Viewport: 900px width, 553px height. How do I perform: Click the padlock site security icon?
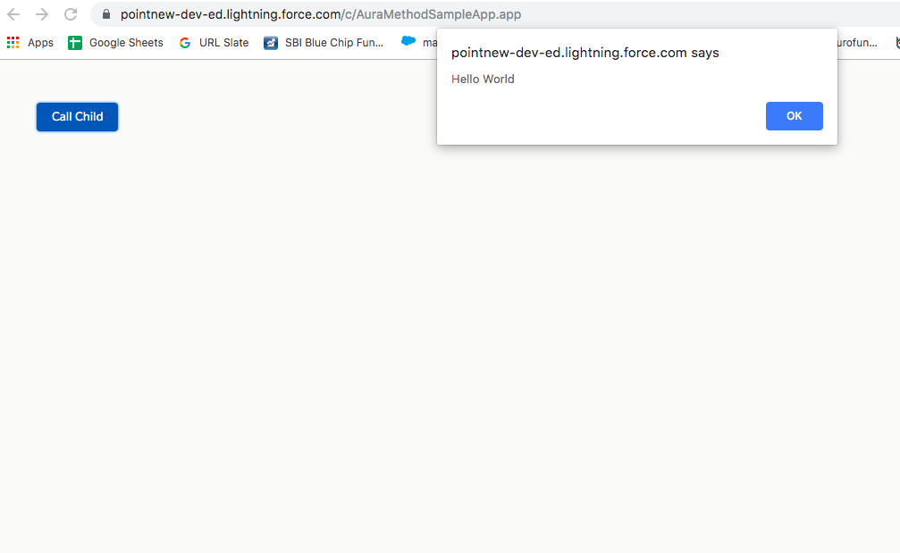(106, 14)
